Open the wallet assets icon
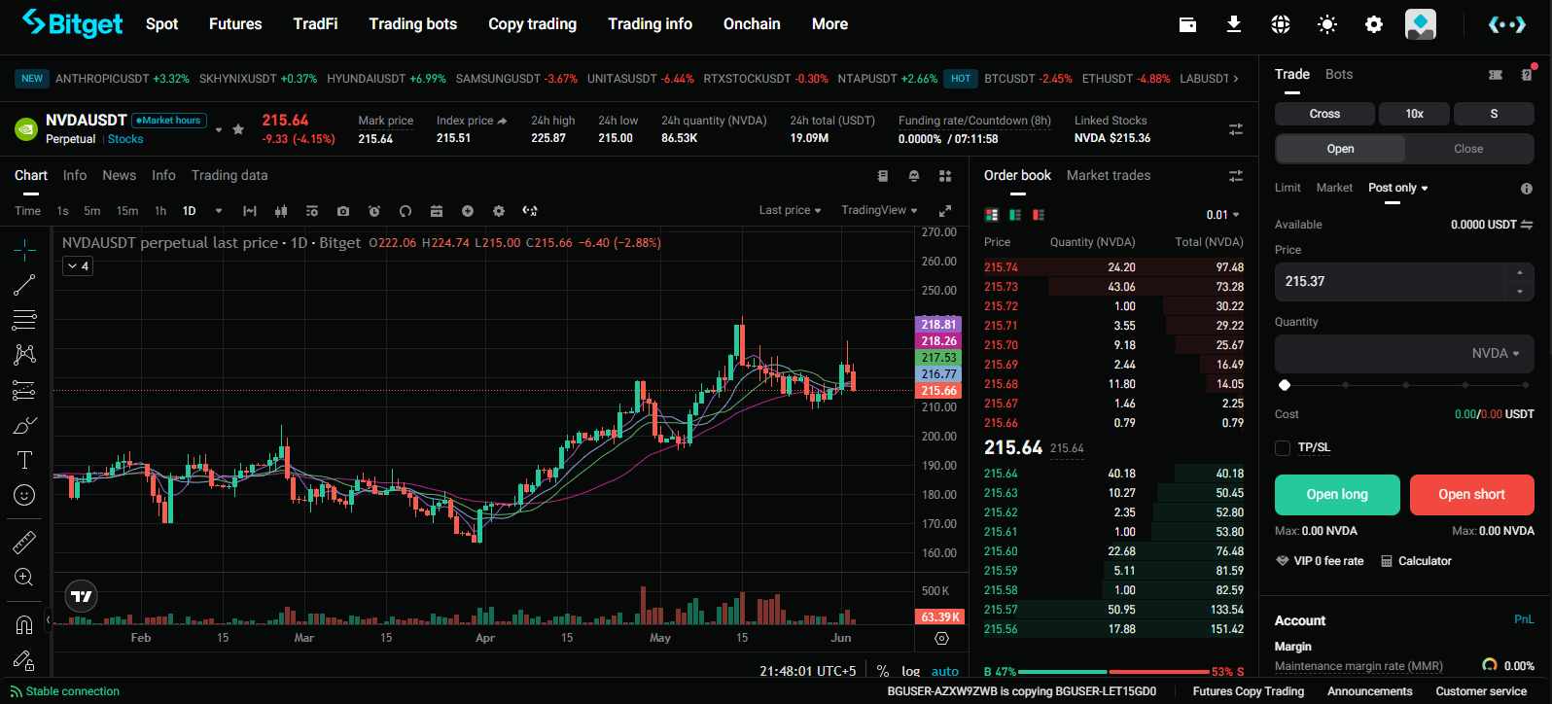1552x704 pixels. pos(1187,24)
